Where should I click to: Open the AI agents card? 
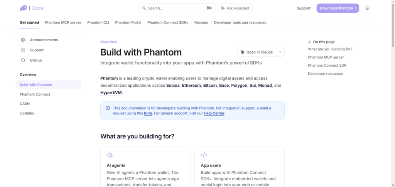145,167
